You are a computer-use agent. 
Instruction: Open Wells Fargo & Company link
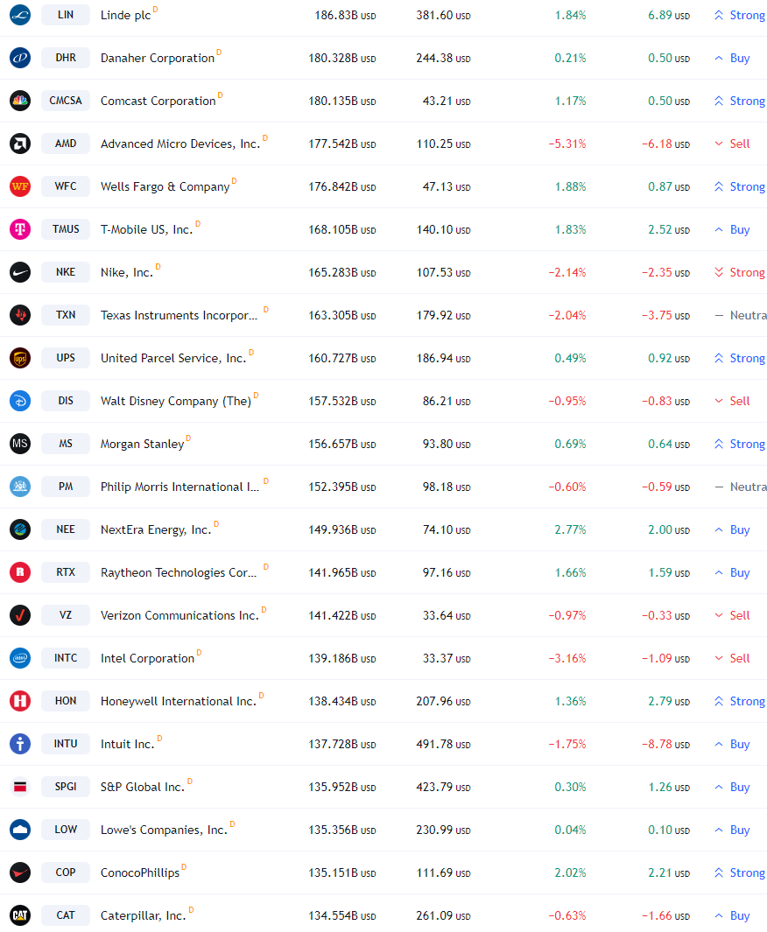165,186
